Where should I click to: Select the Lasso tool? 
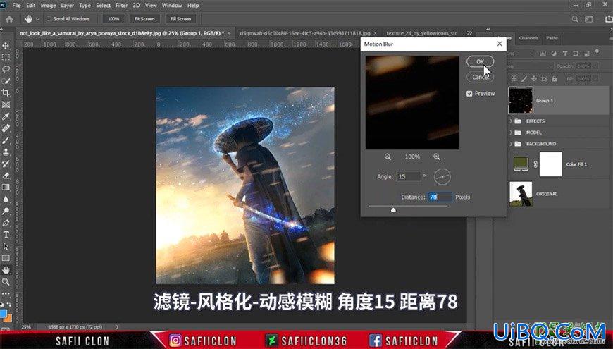click(x=6, y=69)
